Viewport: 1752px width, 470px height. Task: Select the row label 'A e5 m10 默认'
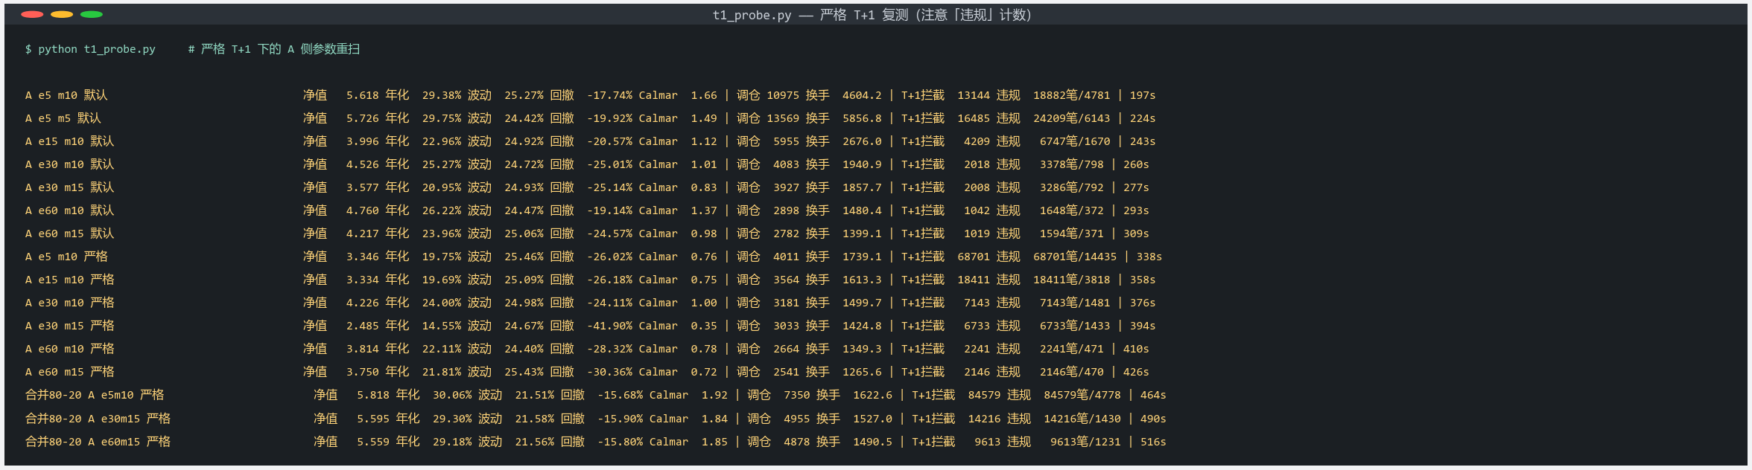66,95
